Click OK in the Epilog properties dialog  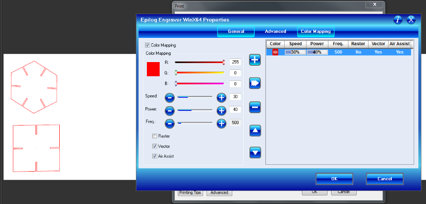click(x=334, y=179)
